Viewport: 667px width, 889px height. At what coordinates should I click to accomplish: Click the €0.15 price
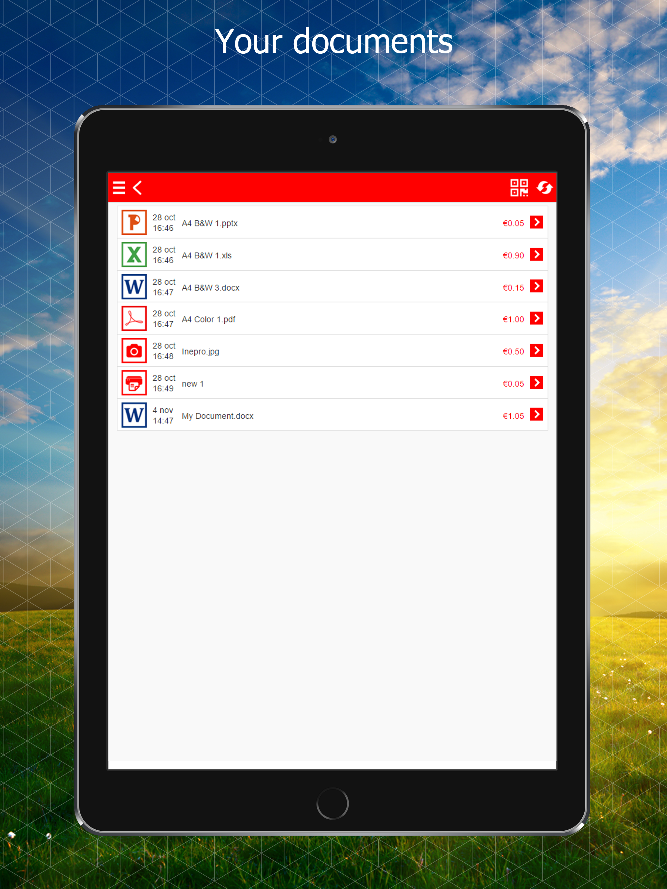(x=513, y=288)
